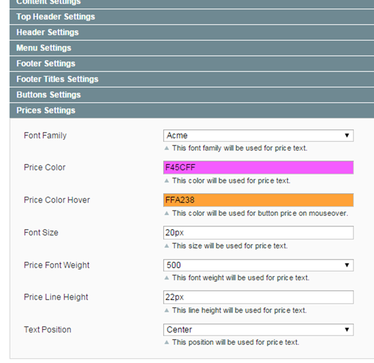Click the triangle icon beside font size hint
This screenshot has width=374, height=363.
pyautogui.click(x=167, y=246)
